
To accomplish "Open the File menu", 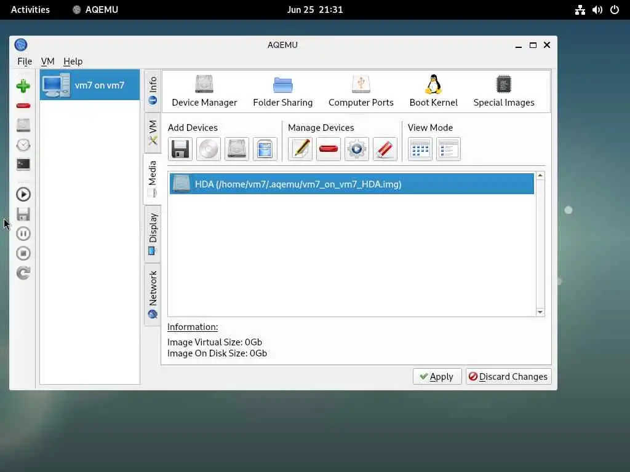I will pos(25,61).
